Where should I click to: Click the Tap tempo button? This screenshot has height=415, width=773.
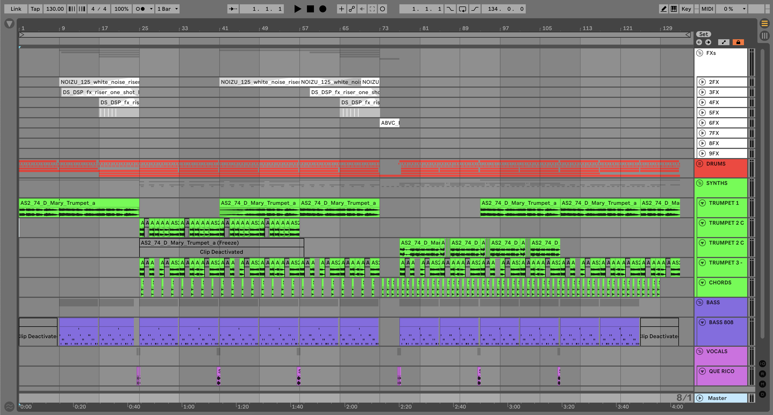coord(35,9)
